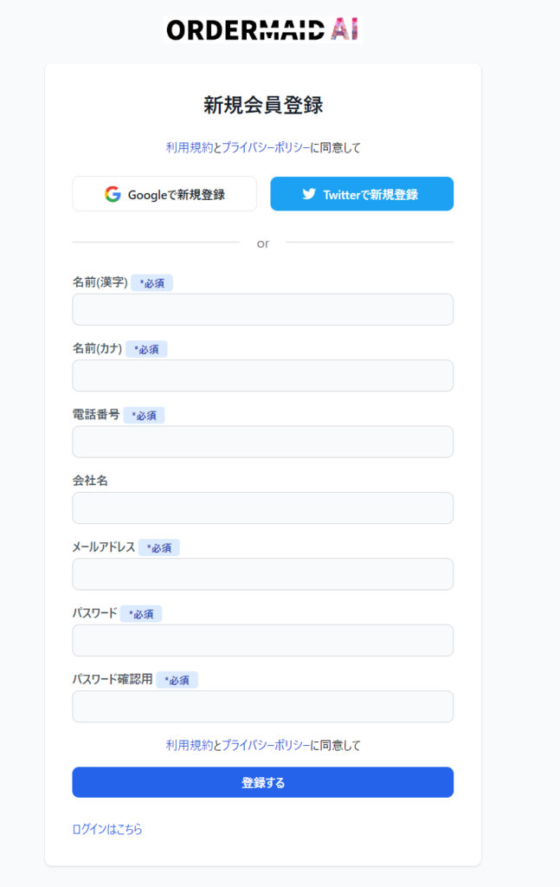This screenshot has height=887, width=560.
Task: Focus the 名前(漢字) input field
Action: pos(263,309)
